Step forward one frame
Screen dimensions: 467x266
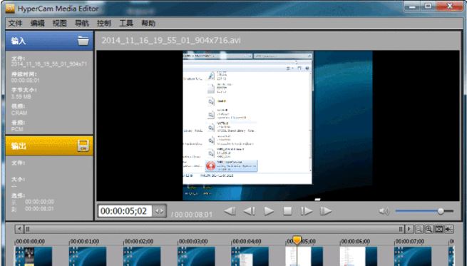click(307, 211)
